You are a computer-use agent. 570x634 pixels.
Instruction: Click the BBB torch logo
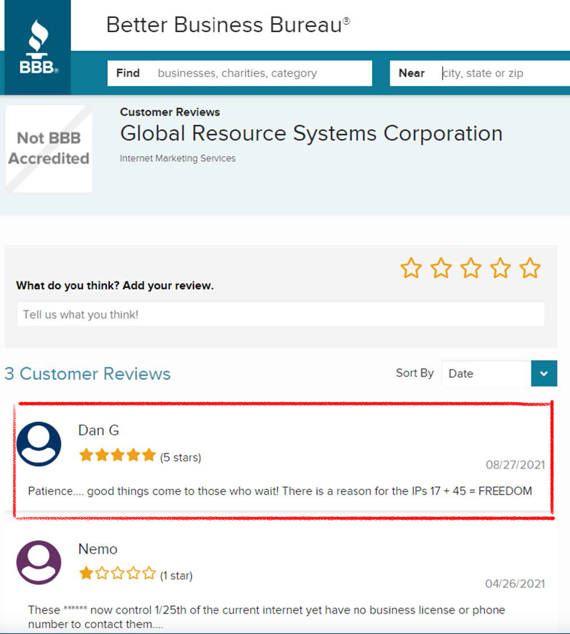[x=38, y=48]
